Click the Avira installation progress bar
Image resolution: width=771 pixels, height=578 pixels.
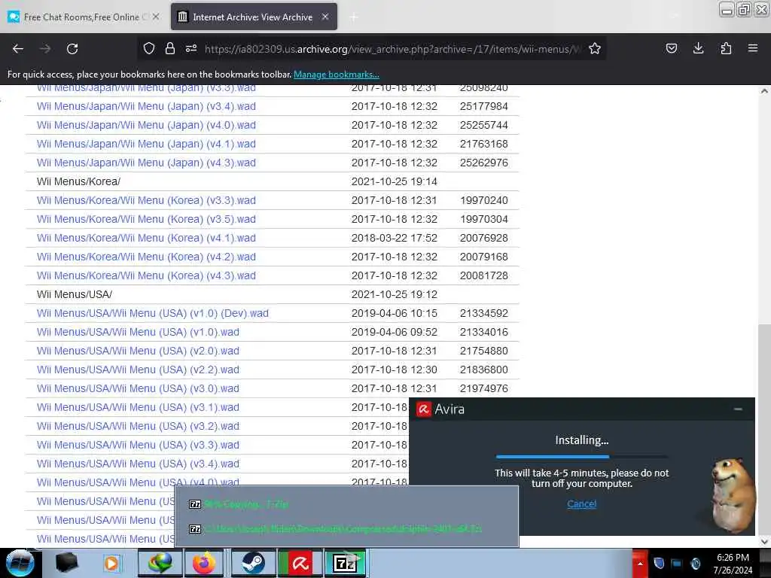(x=582, y=457)
